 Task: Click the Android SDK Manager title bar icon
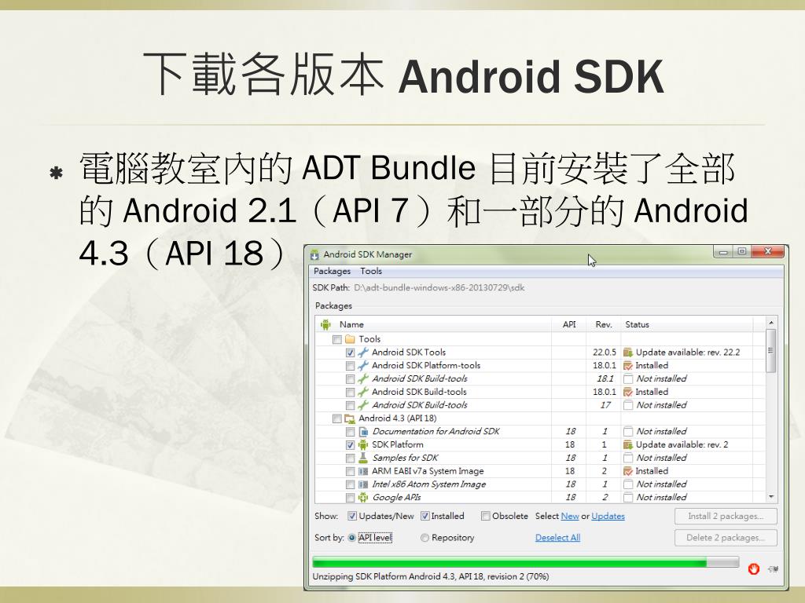coord(314,255)
